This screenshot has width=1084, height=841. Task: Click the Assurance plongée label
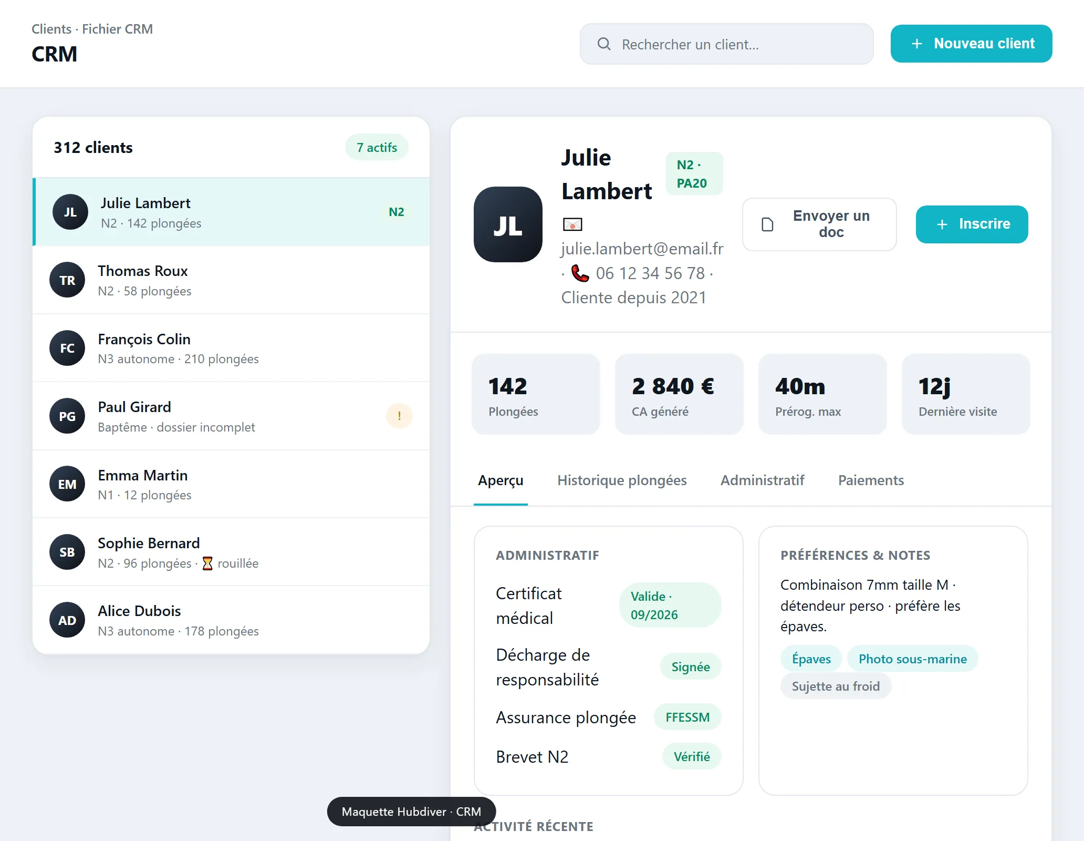pos(566,717)
